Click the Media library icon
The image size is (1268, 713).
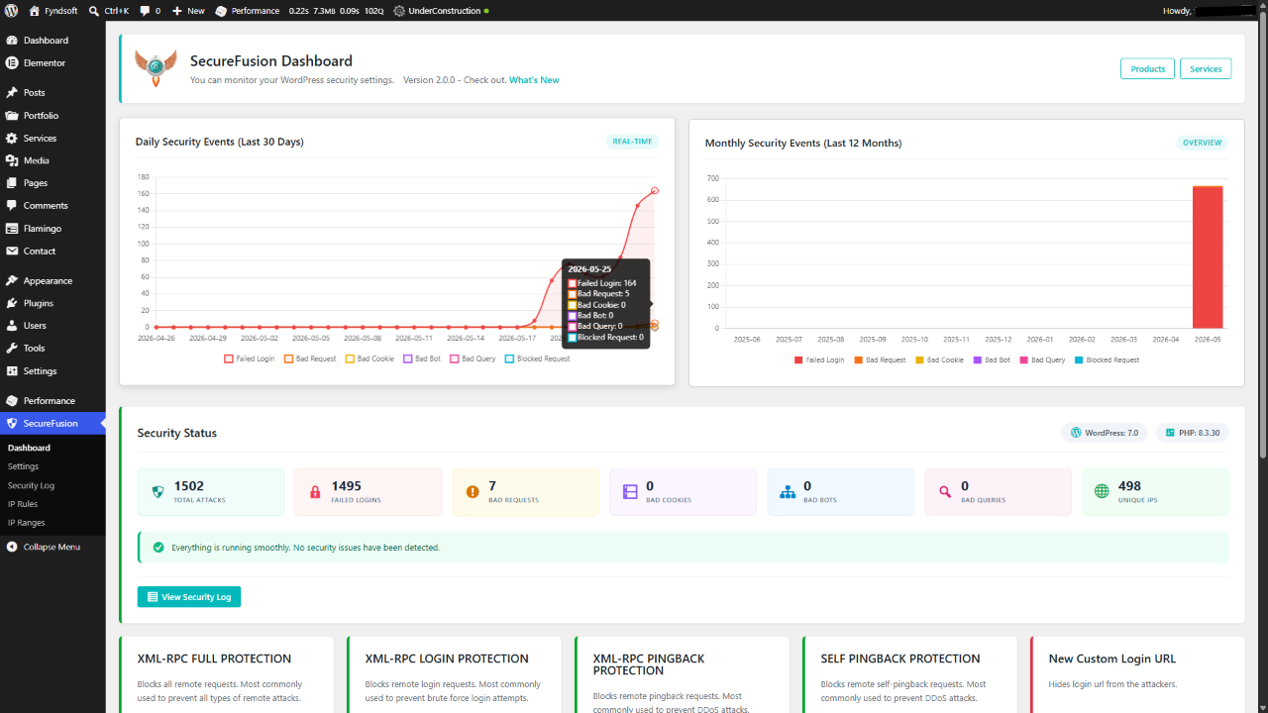(12, 160)
